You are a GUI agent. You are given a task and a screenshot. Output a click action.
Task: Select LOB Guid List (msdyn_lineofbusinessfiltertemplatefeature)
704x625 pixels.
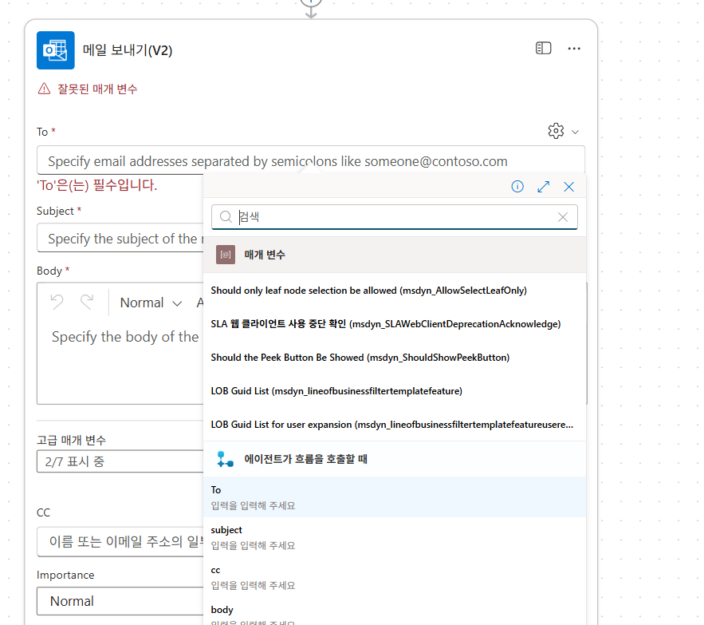click(395, 391)
